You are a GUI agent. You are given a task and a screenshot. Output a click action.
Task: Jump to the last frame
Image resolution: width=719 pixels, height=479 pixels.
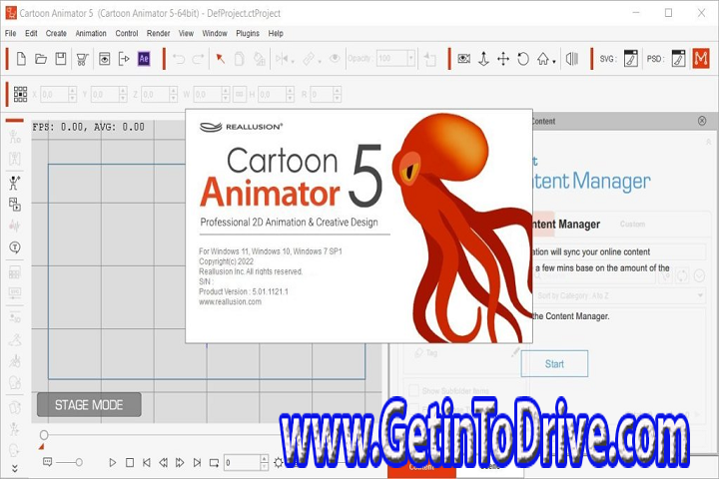pyautogui.click(x=197, y=462)
